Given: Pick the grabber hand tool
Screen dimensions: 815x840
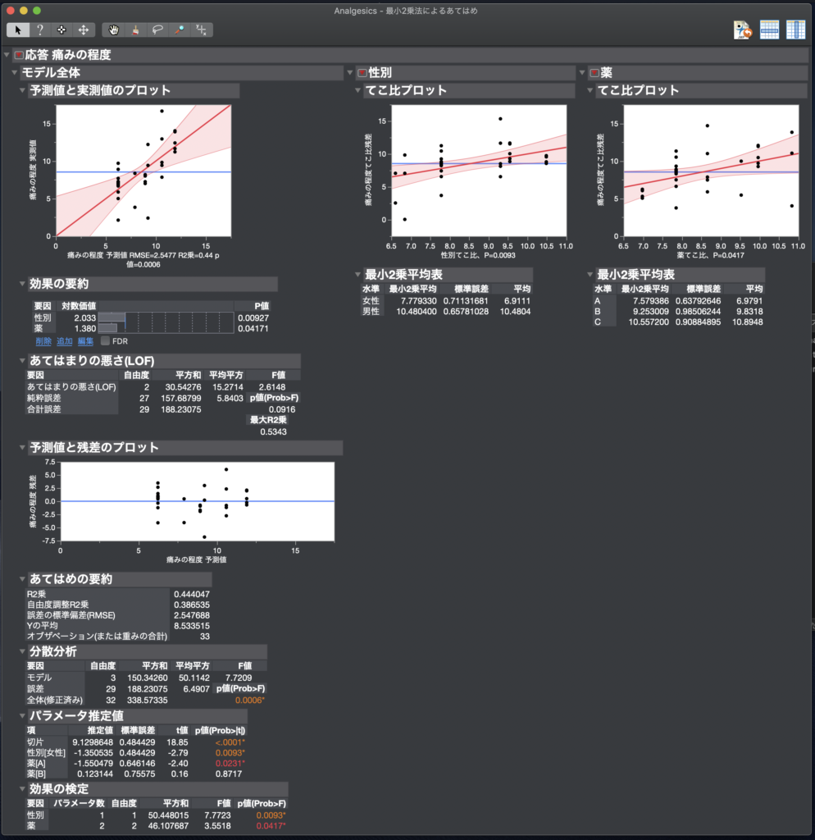Looking at the screenshot, I should tap(114, 30).
